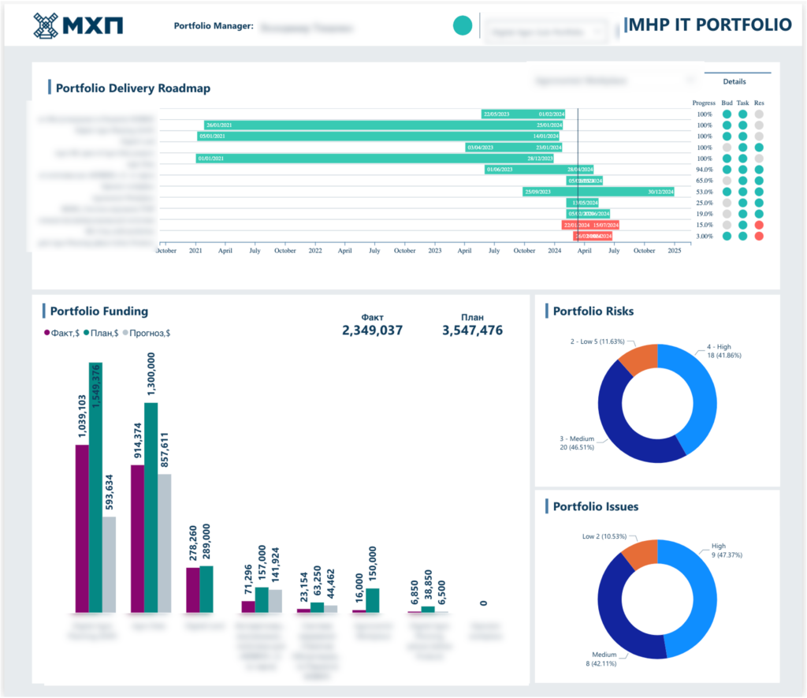The height and width of the screenshot is (698, 807).
Task: Click the 1,549,376 plan bar in funding chart
Action: click(x=95, y=487)
